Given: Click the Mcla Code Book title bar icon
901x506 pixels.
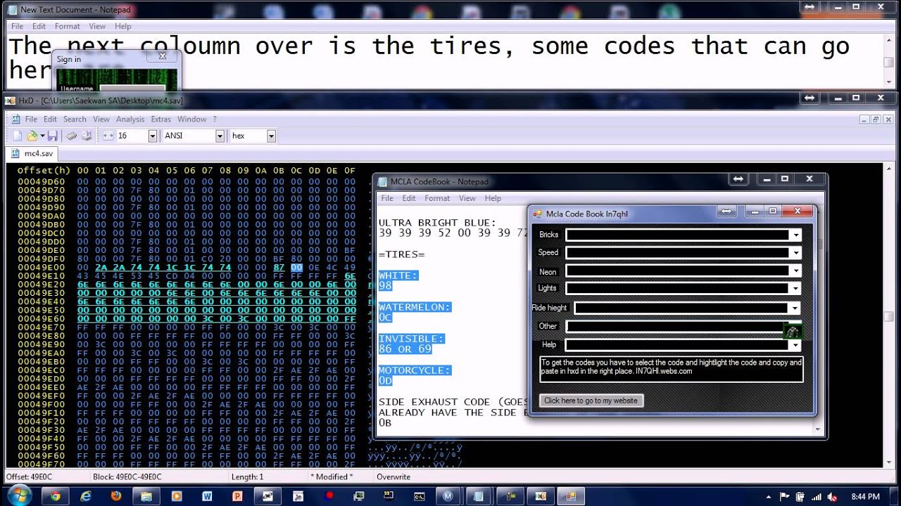Looking at the screenshot, I should [x=536, y=214].
